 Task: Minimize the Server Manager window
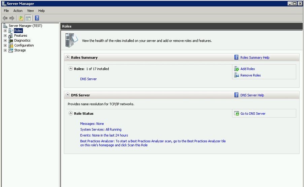click(x=290, y=3)
